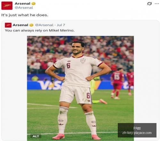160x141 pixels.
Task: Open the Arsenal name in the quoted post
Action: pos(20,25)
